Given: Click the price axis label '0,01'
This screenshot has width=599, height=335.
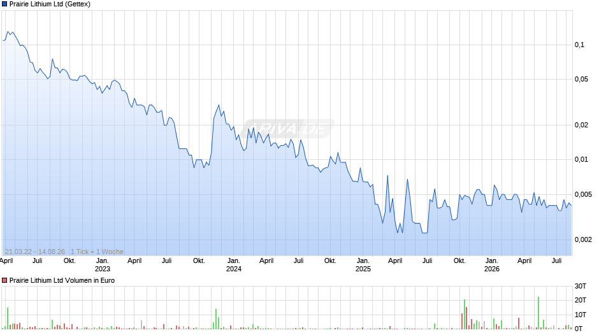Looking at the screenshot, I should pos(581,159).
